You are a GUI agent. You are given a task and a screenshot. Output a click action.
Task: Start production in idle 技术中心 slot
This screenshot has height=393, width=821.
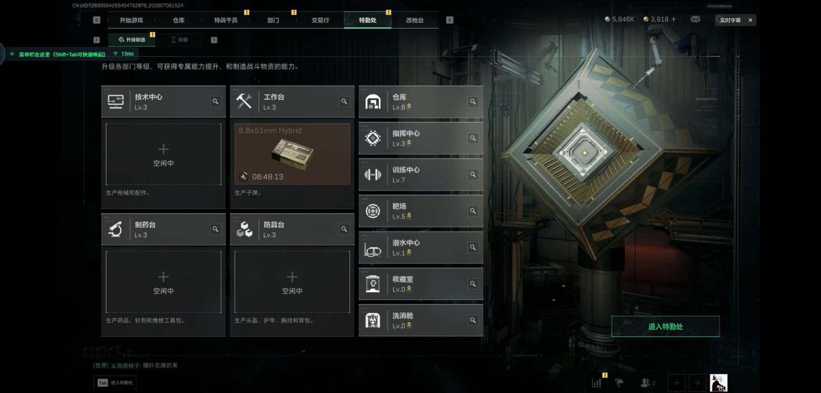coord(163,154)
